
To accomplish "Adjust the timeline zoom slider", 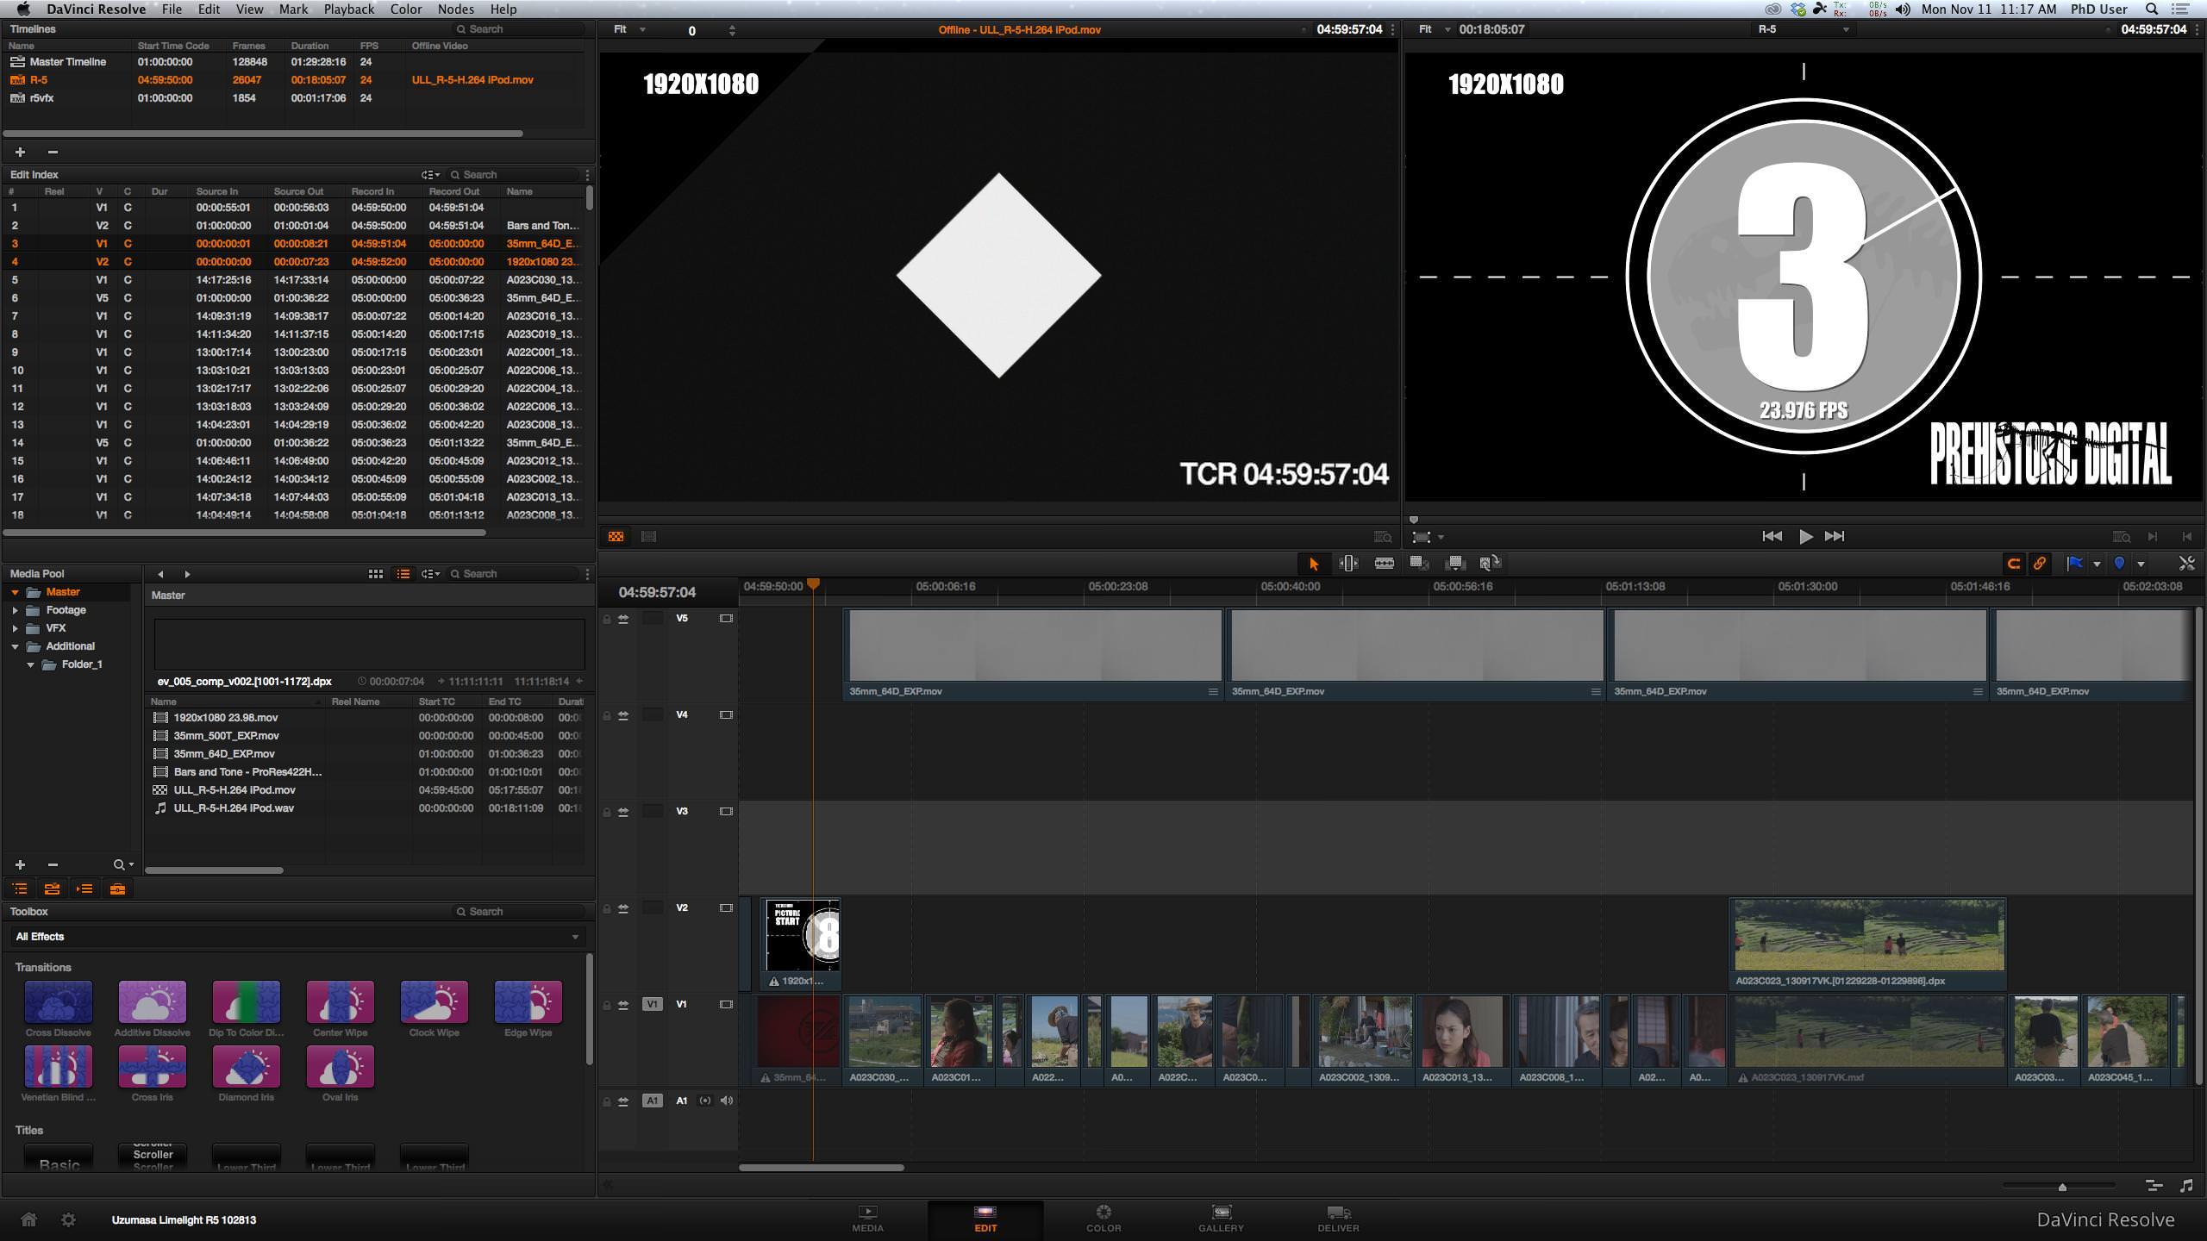I will [x=2062, y=1187].
